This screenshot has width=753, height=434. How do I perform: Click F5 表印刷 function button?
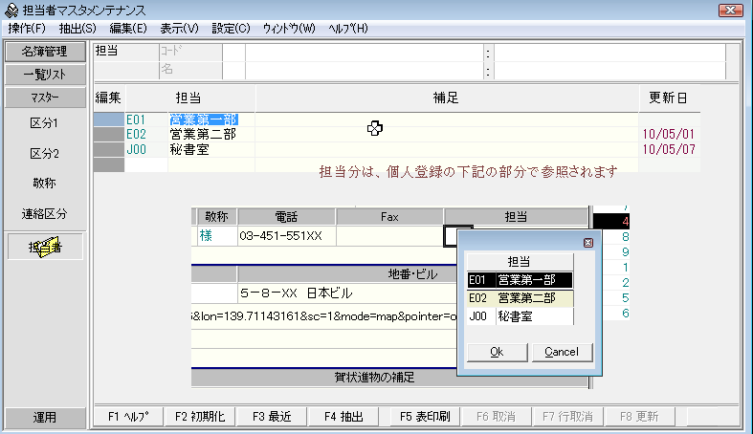point(425,417)
